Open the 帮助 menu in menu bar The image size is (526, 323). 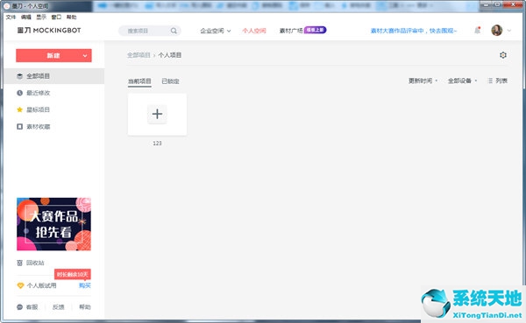[x=72, y=18]
